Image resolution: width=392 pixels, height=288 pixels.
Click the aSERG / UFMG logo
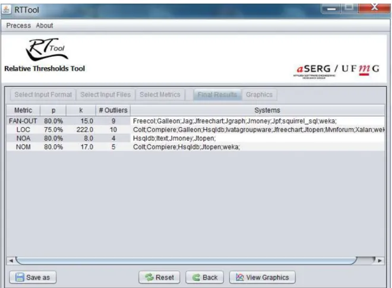(x=338, y=71)
